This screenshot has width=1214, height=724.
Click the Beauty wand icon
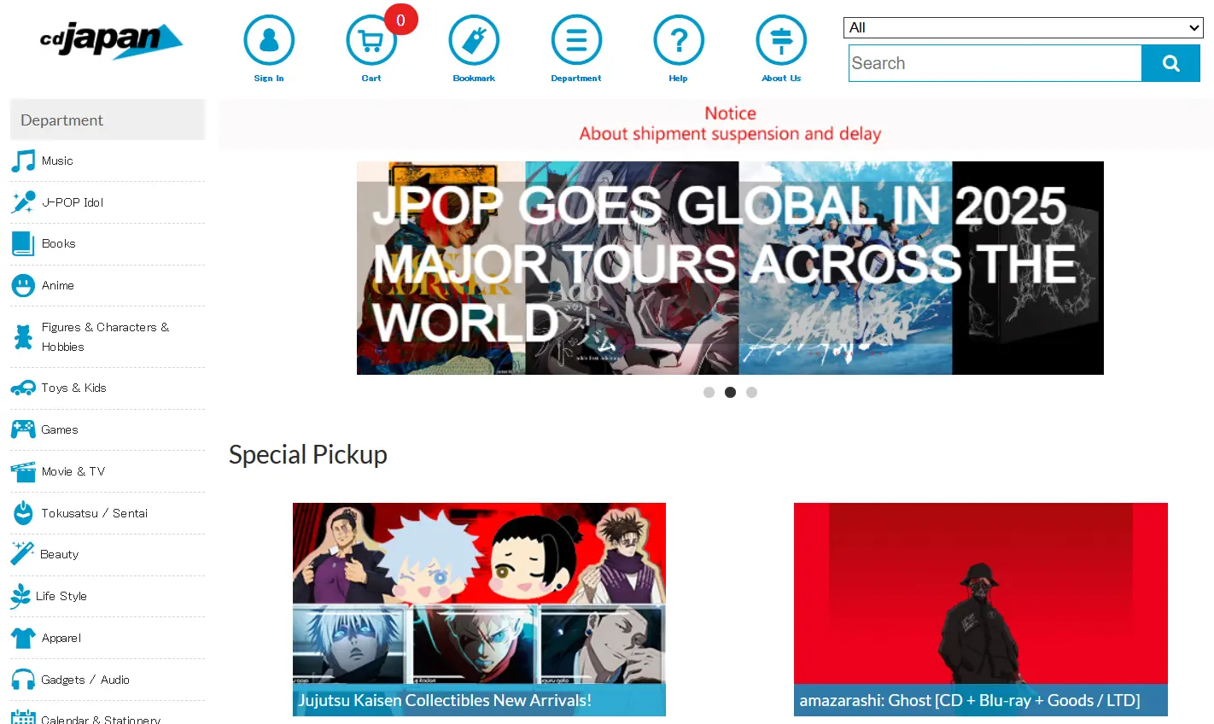[22, 554]
